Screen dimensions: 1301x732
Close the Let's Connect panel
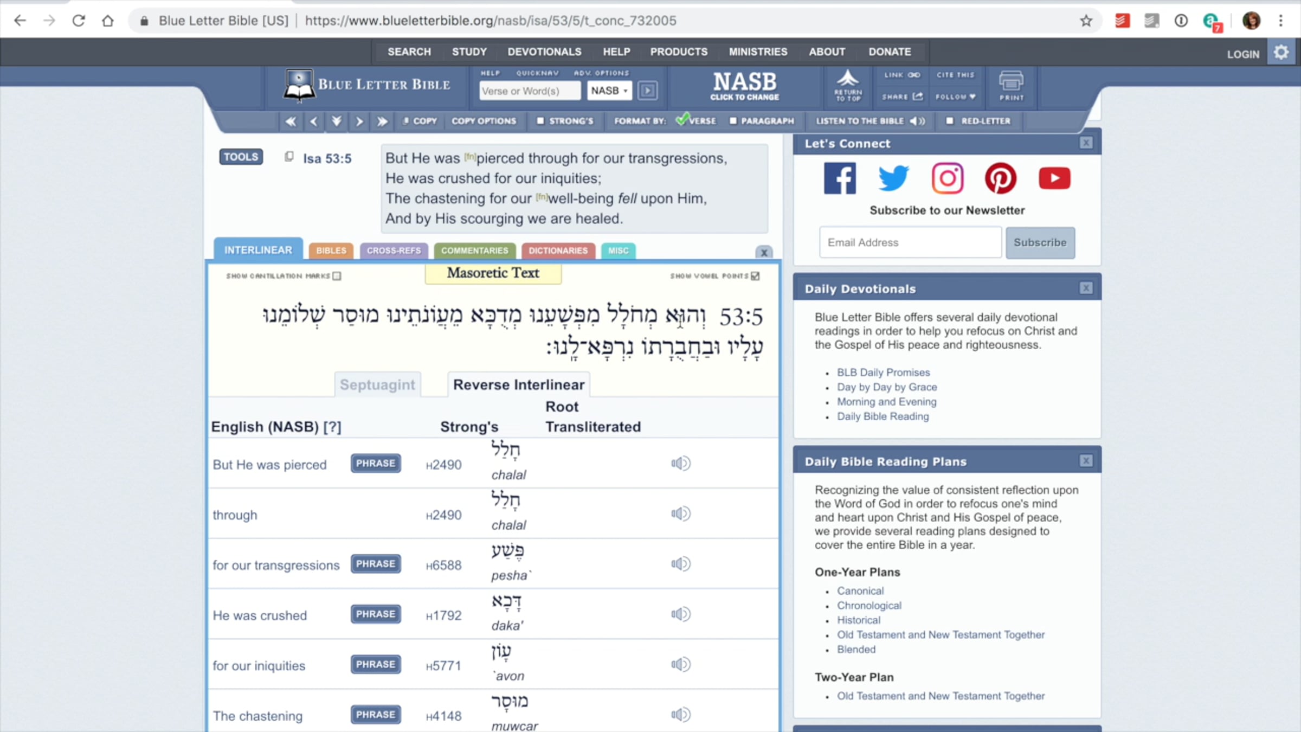tap(1086, 143)
